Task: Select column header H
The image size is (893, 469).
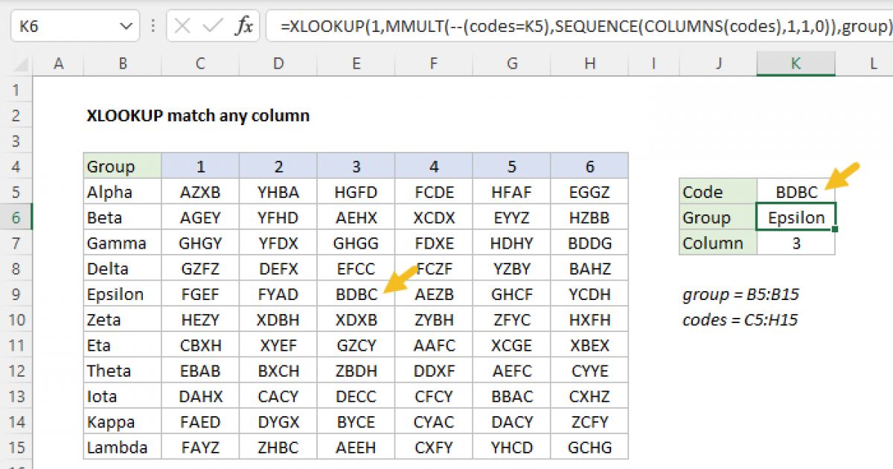Action: [589, 64]
